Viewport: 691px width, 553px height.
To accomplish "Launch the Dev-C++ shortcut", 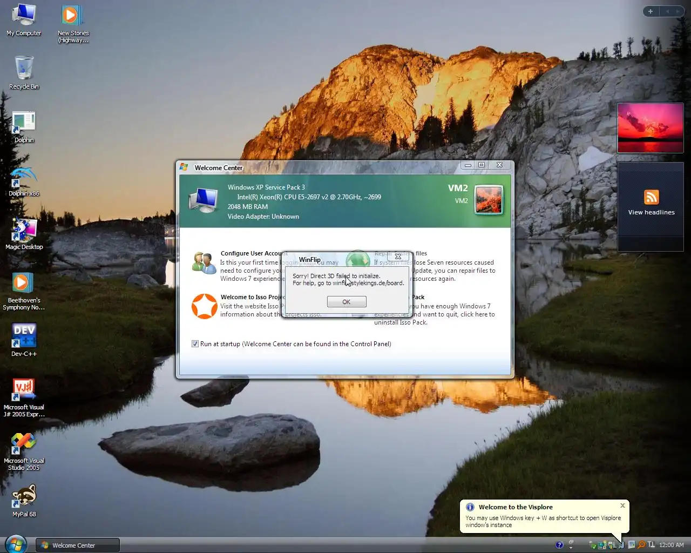I will (24, 340).
